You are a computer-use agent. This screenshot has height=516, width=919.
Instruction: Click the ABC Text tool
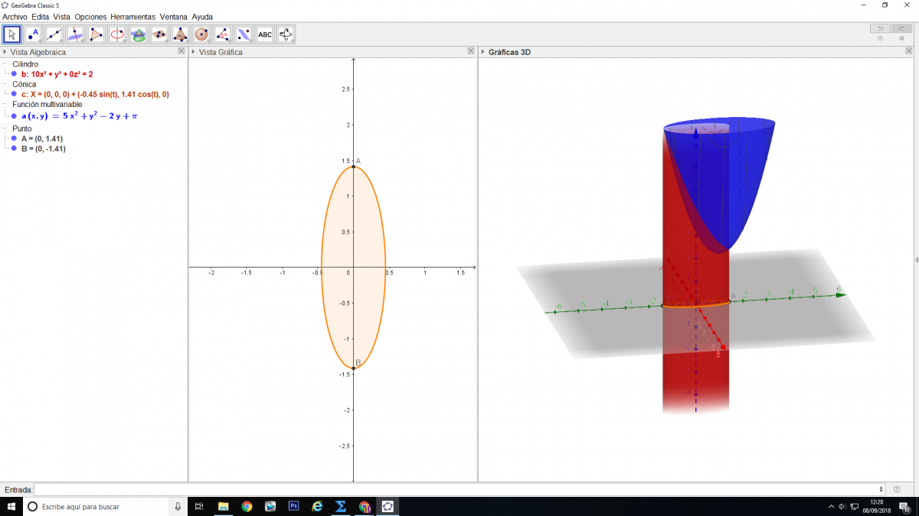(x=264, y=34)
